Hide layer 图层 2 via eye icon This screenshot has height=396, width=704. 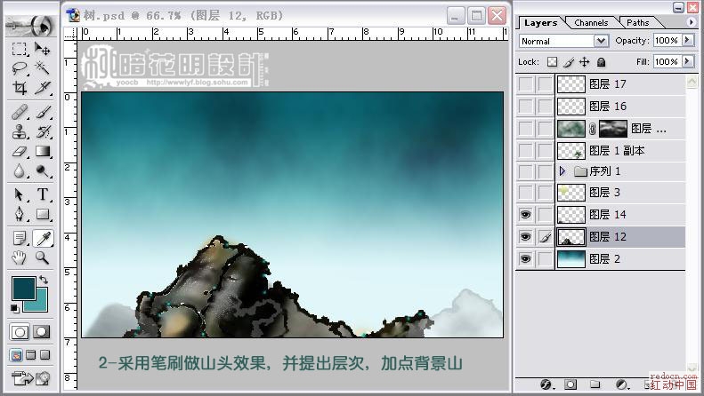point(525,258)
